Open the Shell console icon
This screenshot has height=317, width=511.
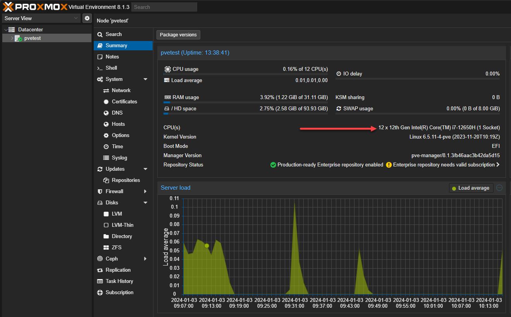(100, 68)
